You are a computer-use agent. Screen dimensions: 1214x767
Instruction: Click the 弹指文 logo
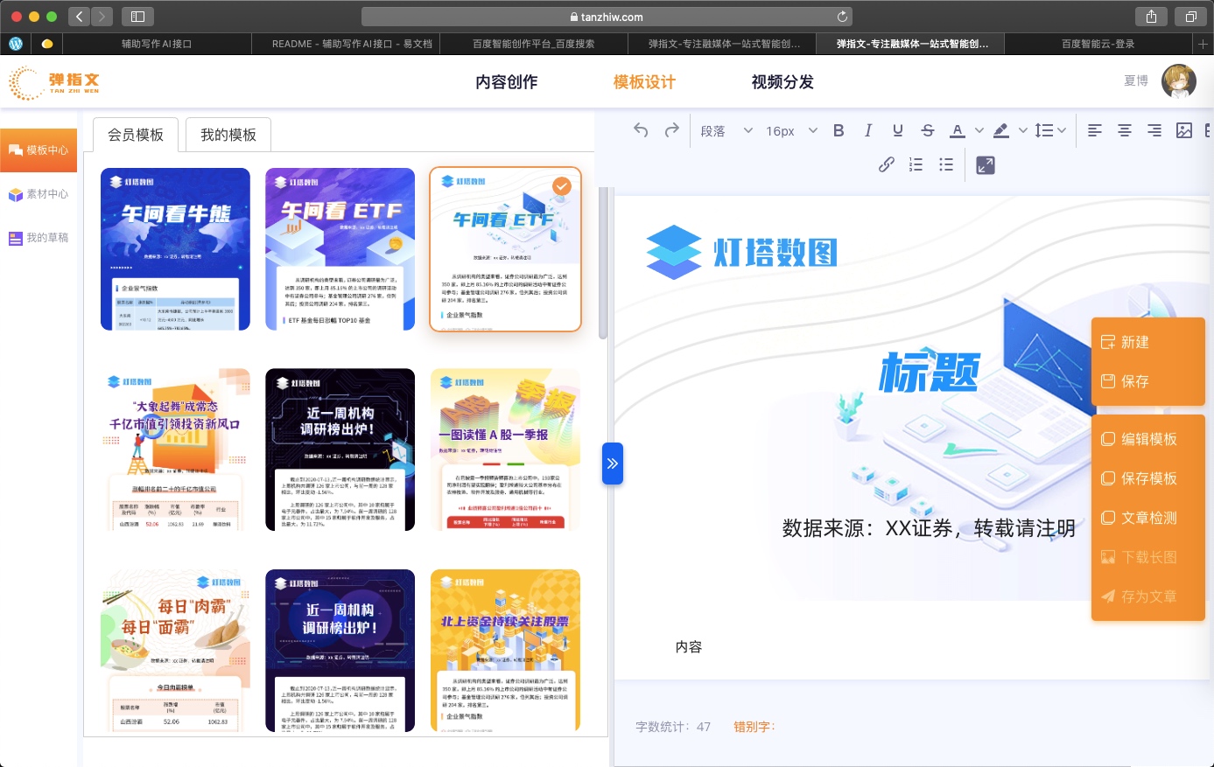54,82
